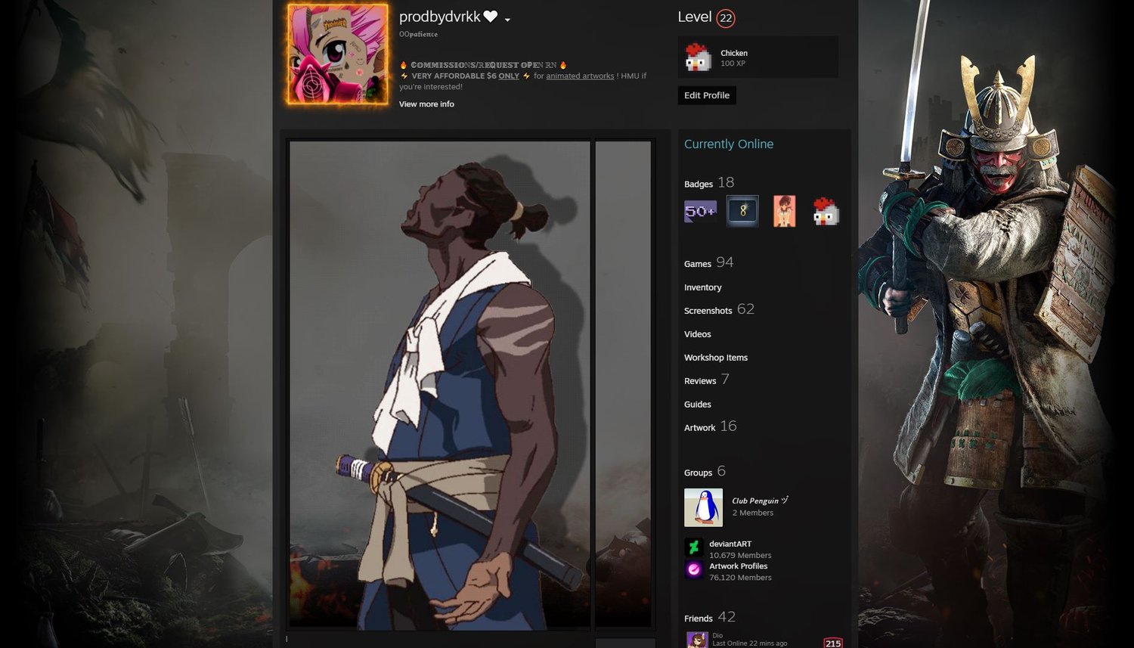Screen dimensions: 1134x648
Task: Open the Club Penguin group name
Action: (760, 501)
